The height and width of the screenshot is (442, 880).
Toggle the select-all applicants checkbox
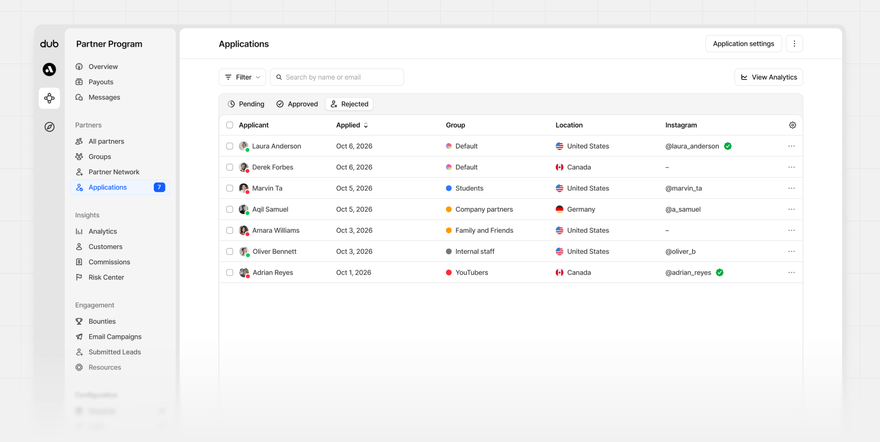click(x=229, y=125)
